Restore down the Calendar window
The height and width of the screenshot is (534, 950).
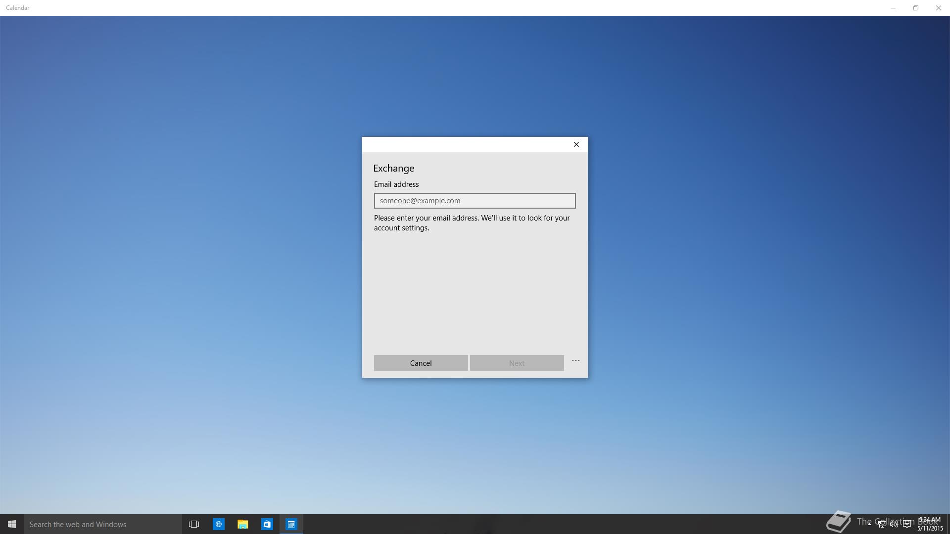[916, 8]
